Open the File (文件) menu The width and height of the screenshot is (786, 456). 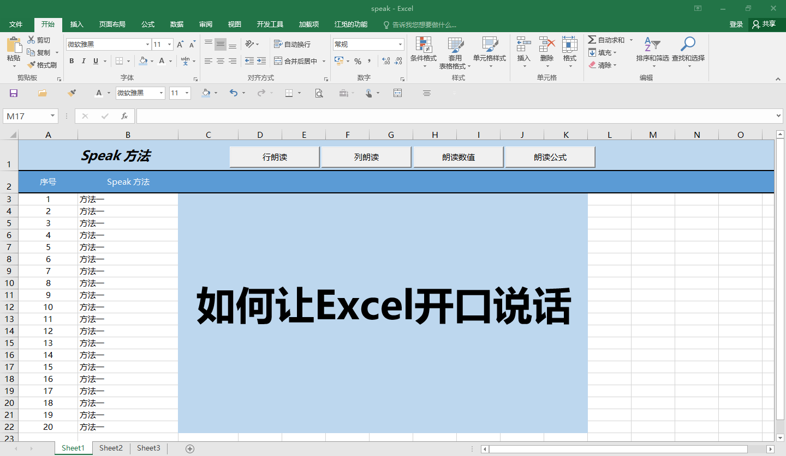pos(16,24)
